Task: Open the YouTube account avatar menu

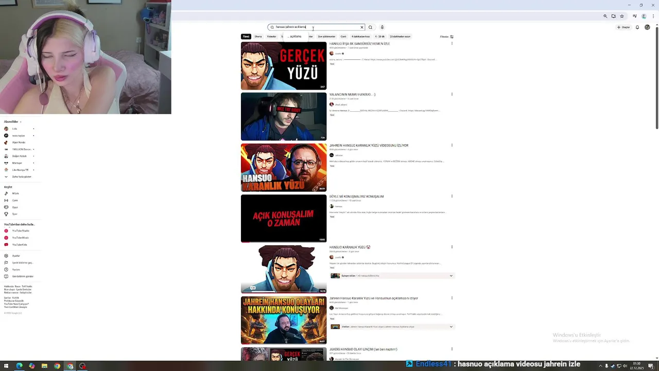Action: [647, 27]
